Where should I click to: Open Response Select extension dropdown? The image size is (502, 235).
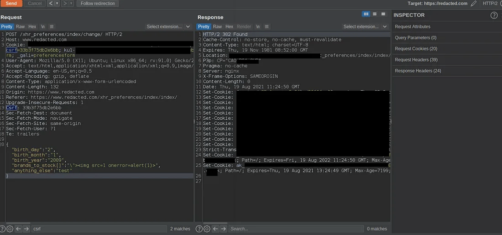tap(365, 27)
